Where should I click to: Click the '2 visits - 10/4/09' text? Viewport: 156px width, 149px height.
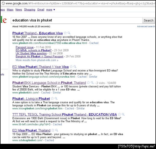coord(106,83)
